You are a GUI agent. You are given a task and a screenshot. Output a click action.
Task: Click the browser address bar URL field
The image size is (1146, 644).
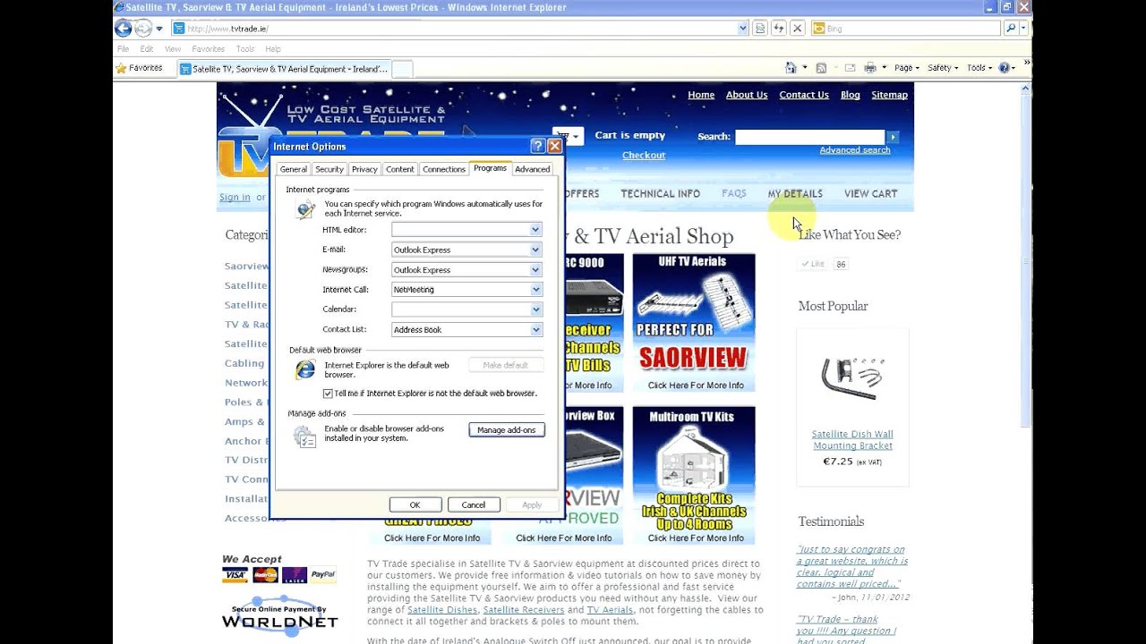click(x=461, y=29)
